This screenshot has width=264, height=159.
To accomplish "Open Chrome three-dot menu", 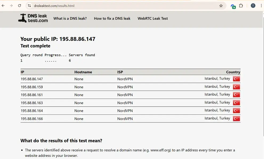I will pyautogui.click(x=261, y=6).
